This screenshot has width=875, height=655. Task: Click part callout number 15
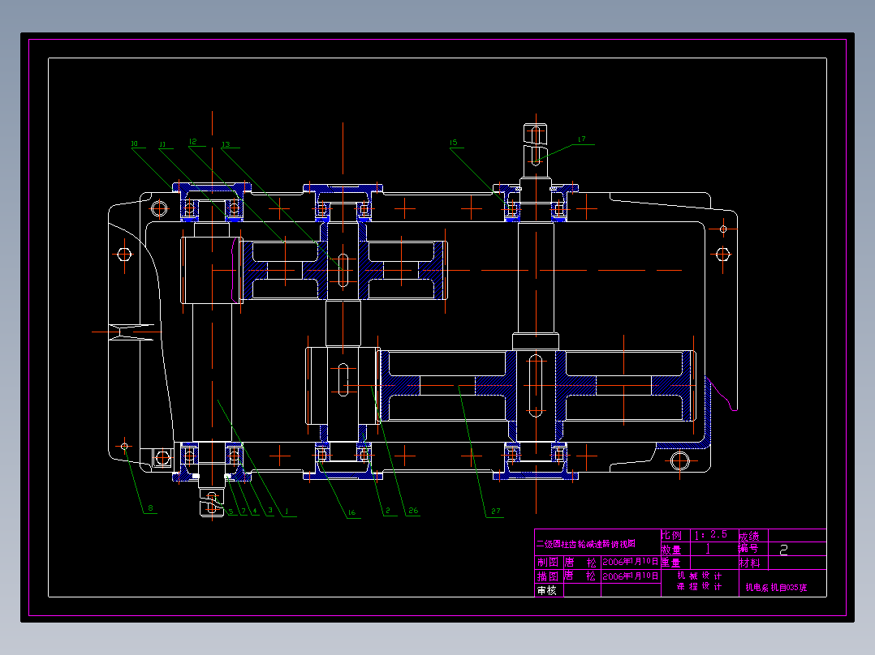(453, 143)
